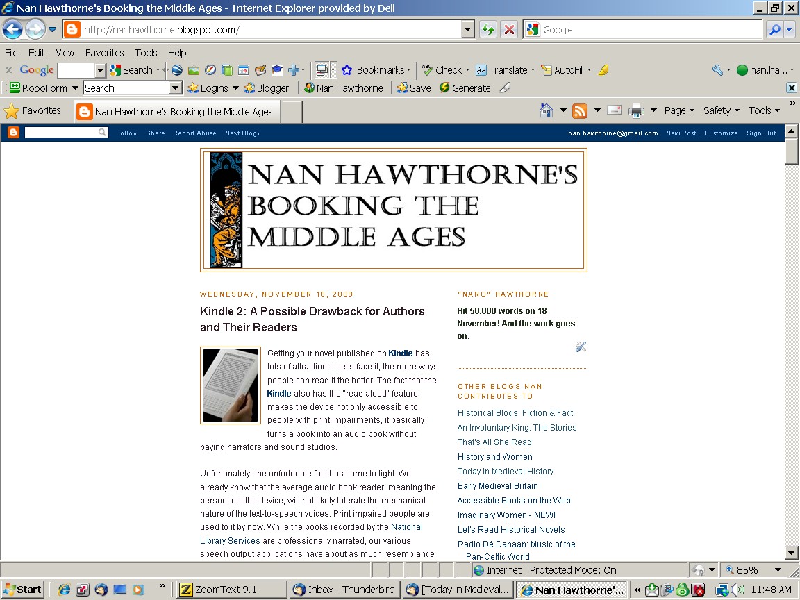Click Next Blog link

click(243, 133)
